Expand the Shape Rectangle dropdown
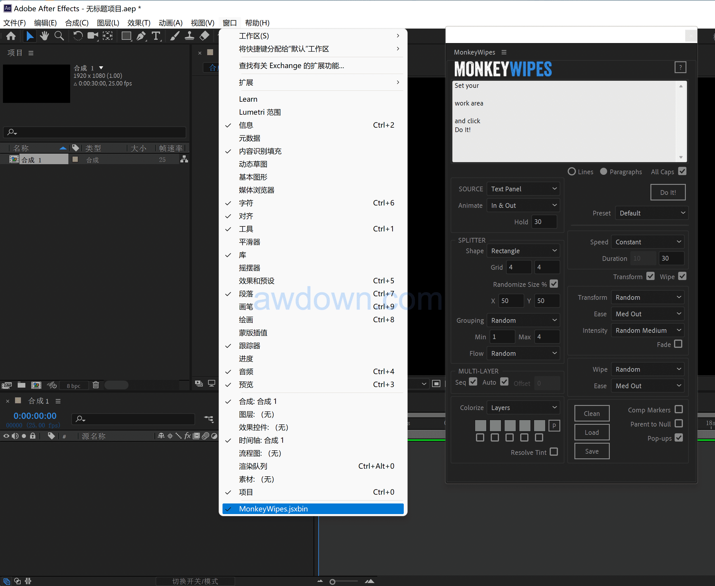This screenshot has width=715, height=586. pos(523,251)
